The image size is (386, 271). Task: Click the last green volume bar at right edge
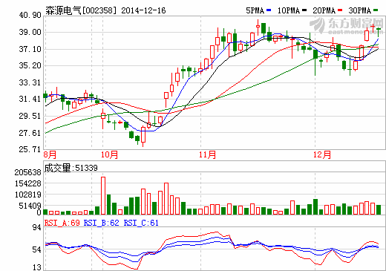click(x=379, y=209)
